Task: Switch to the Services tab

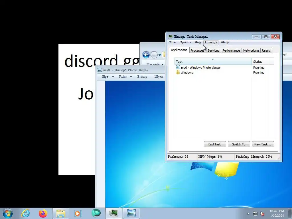Action: (x=213, y=50)
